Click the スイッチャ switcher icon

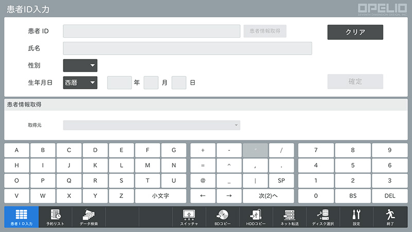(188, 217)
